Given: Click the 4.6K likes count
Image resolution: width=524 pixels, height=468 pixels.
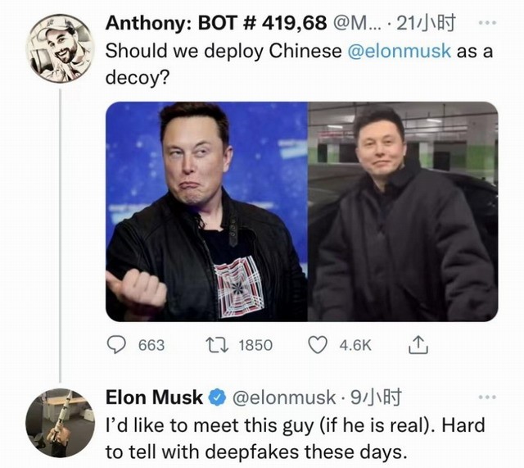Looking at the screenshot, I should 355,345.
